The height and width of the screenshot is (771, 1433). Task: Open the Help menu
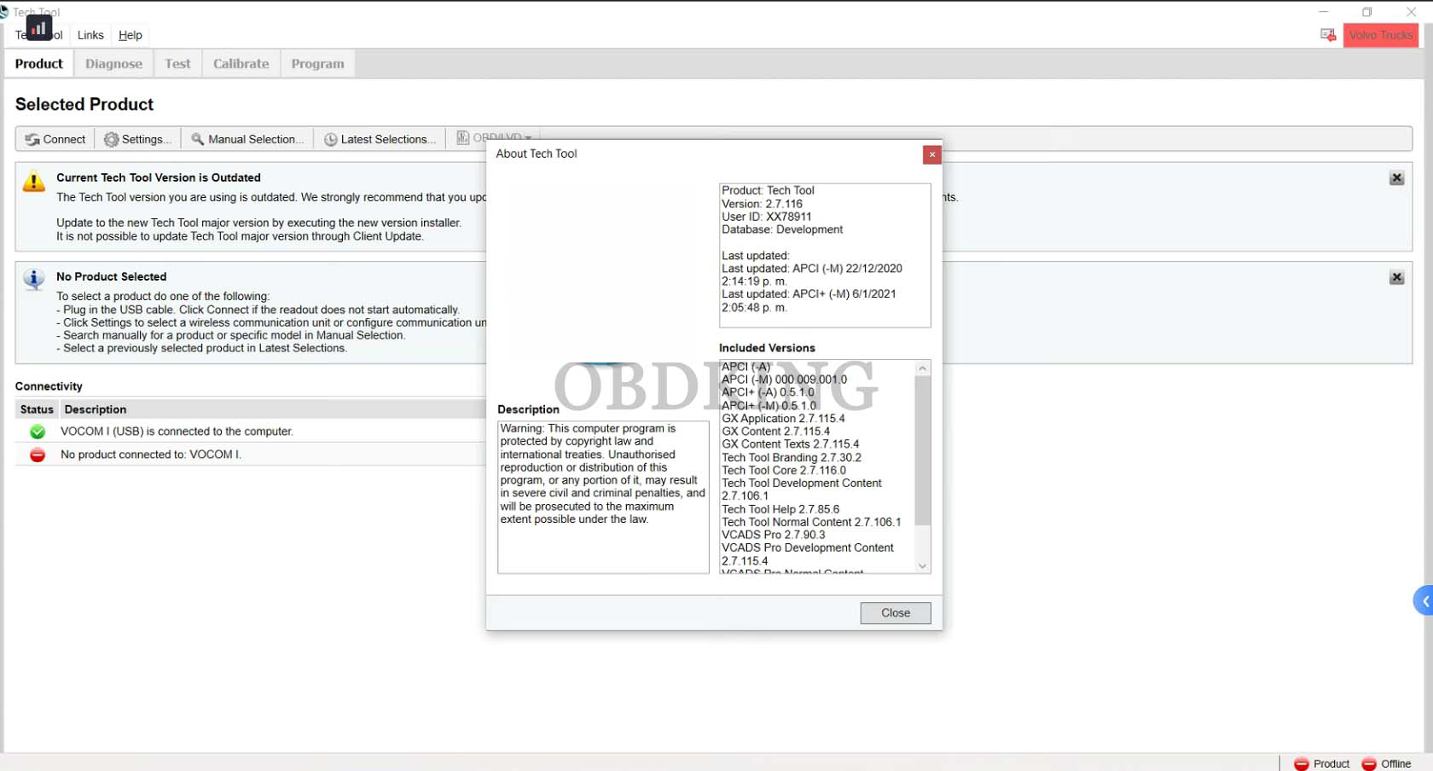click(x=130, y=35)
